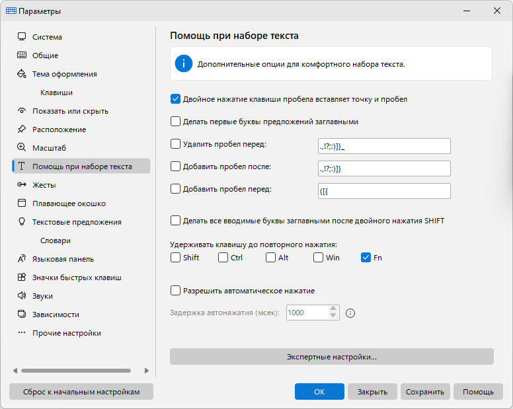Click the sidebar scroll left arrow
The image size is (513, 409).
click(15, 371)
